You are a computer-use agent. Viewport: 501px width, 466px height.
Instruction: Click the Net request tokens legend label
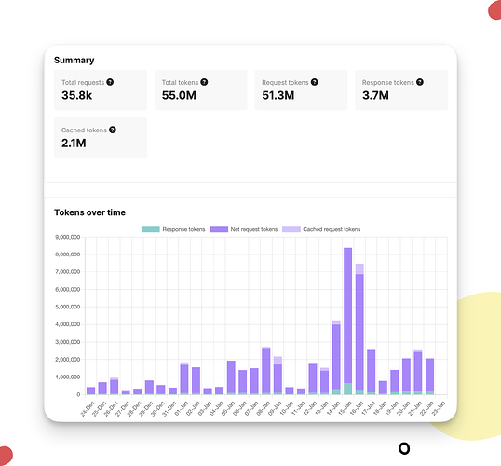click(254, 229)
